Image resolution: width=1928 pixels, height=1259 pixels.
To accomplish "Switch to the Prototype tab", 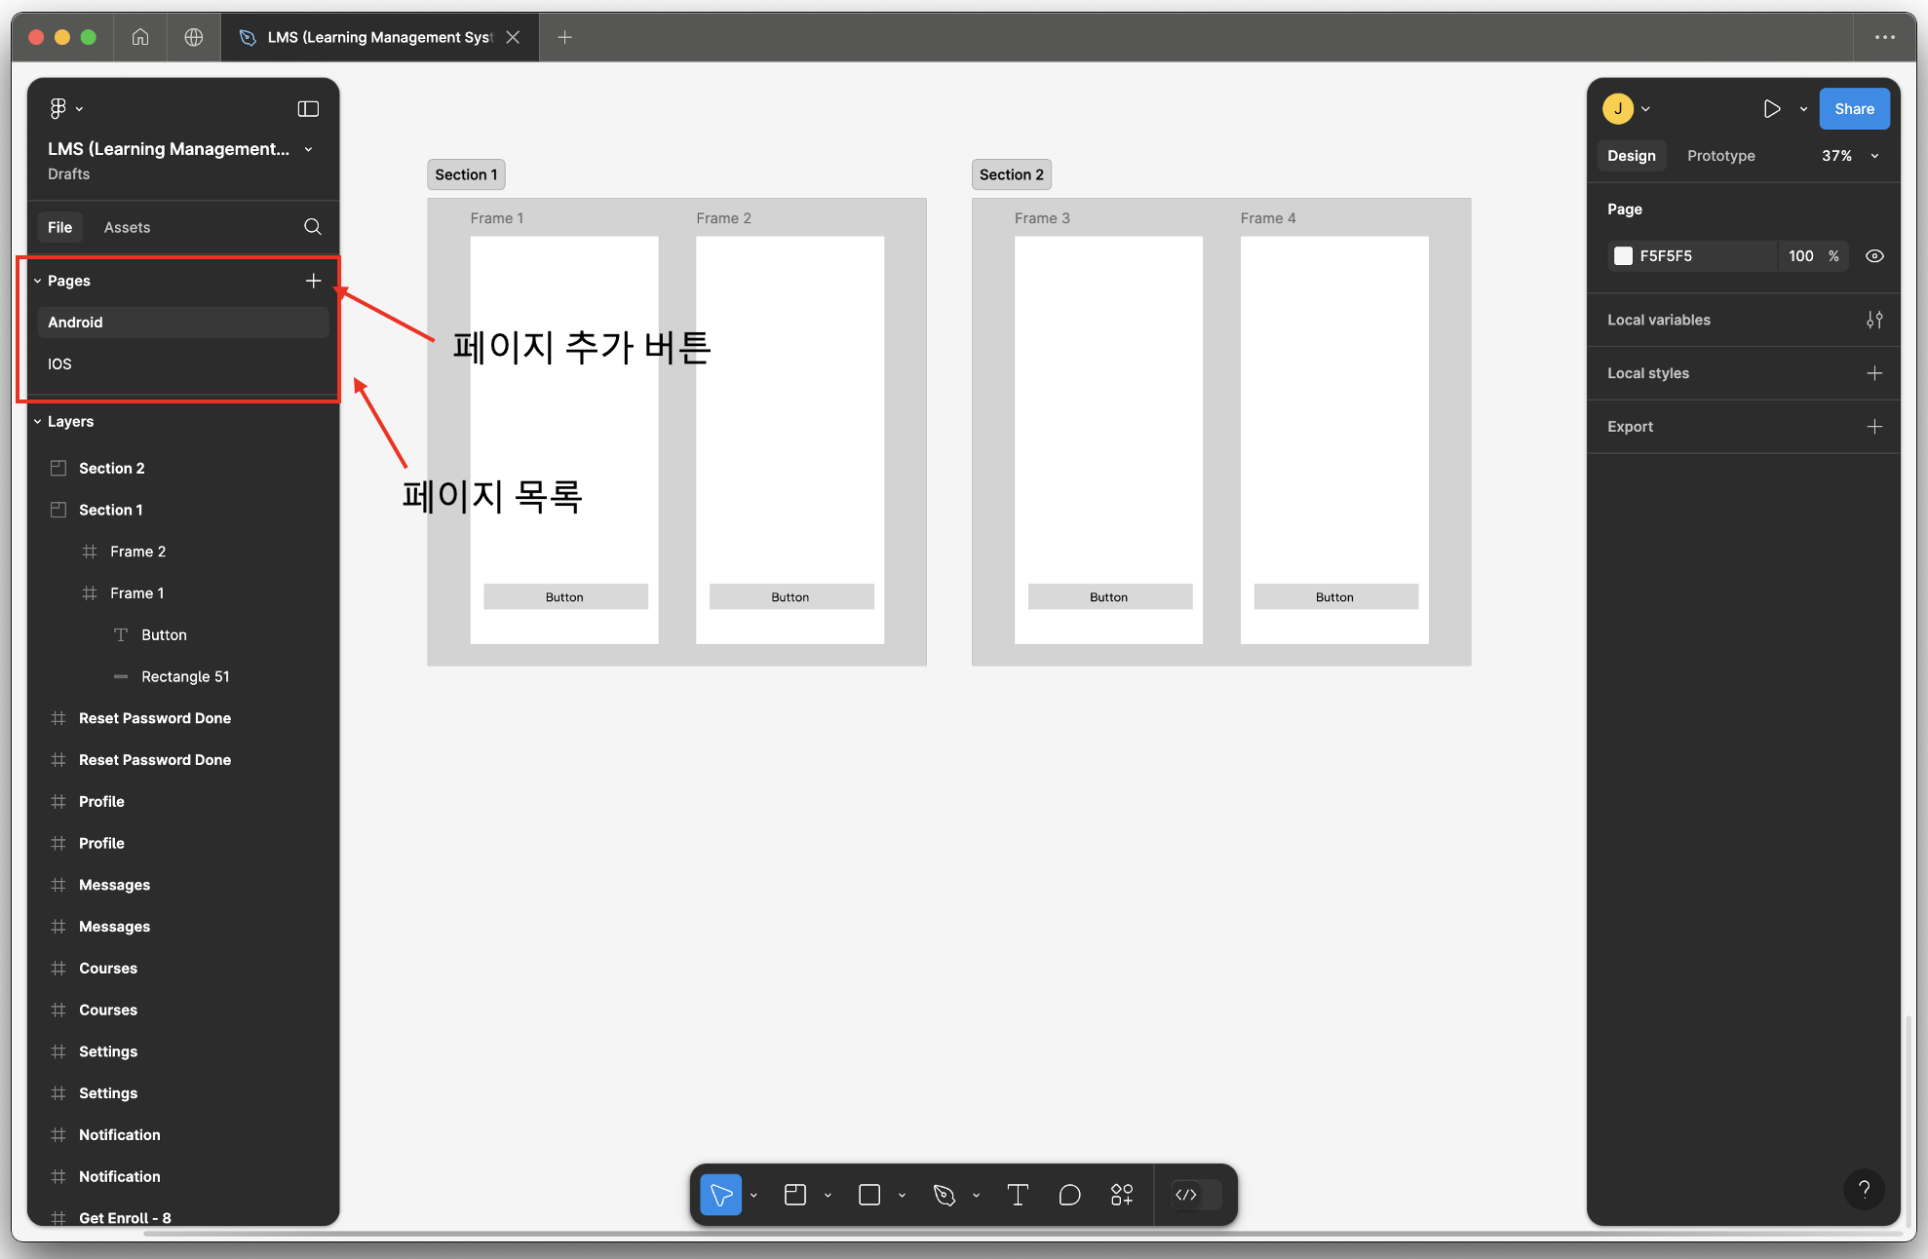I will pyautogui.click(x=1720, y=156).
